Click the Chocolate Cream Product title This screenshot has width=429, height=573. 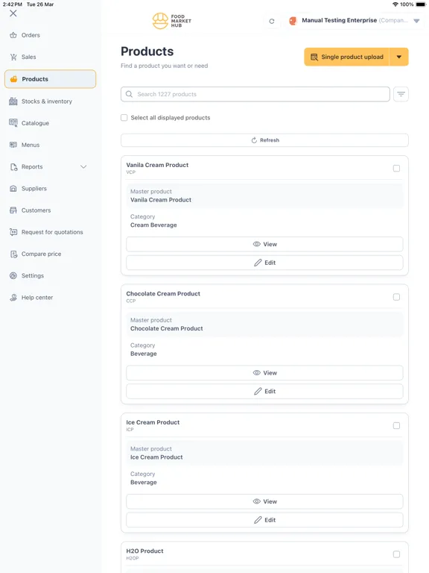tap(163, 294)
